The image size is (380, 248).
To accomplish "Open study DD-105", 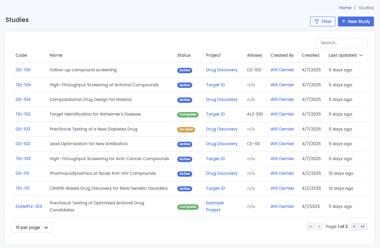I will point(23,70).
